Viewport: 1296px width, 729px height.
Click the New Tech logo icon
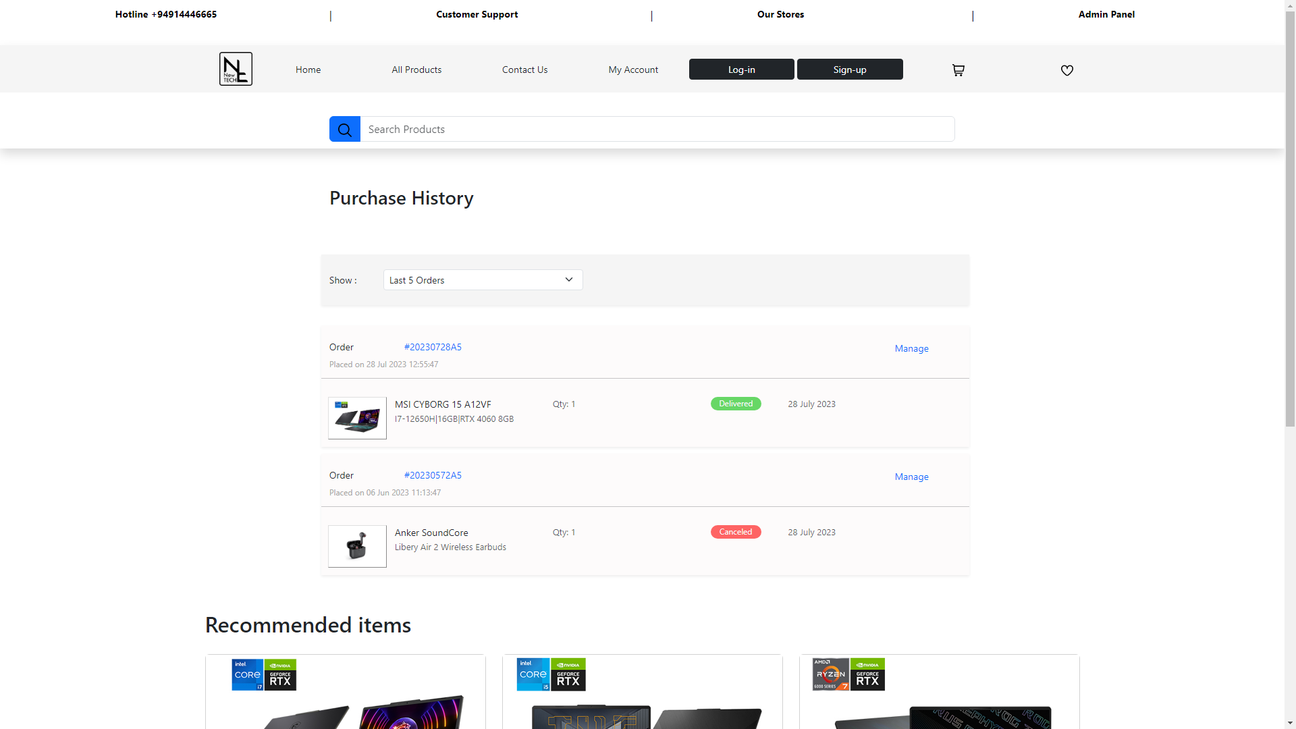pyautogui.click(x=236, y=69)
